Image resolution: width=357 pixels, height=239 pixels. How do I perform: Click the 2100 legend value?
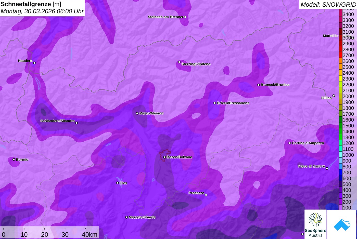[x=348, y=91]
